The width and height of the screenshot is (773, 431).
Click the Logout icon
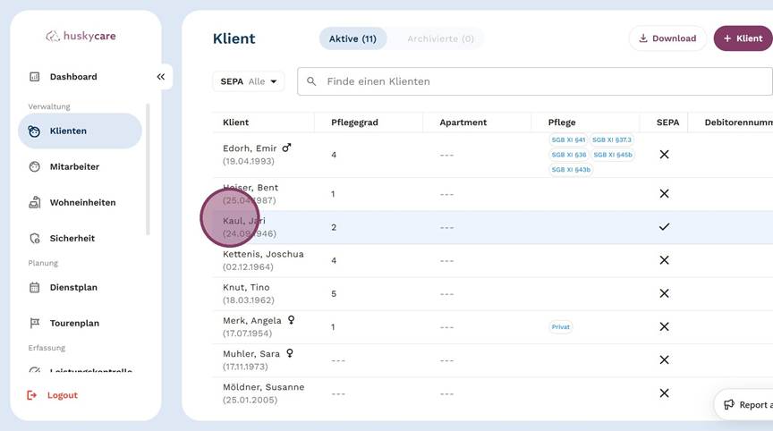(33, 395)
